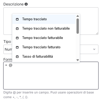
Task: Select the Tempo tracciato fatturato entry
Action: (x=44, y=47)
